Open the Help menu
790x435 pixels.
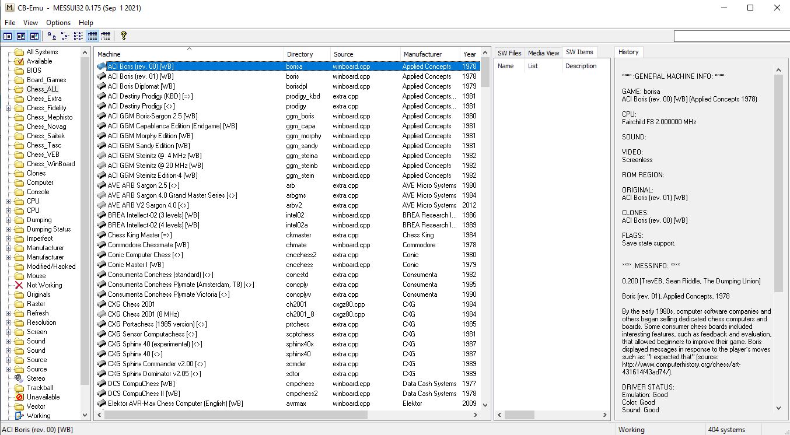(x=86, y=23)
